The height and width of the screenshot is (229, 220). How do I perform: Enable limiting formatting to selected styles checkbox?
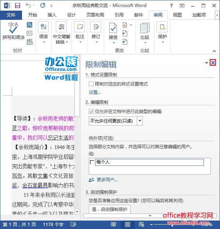point(91,84)
